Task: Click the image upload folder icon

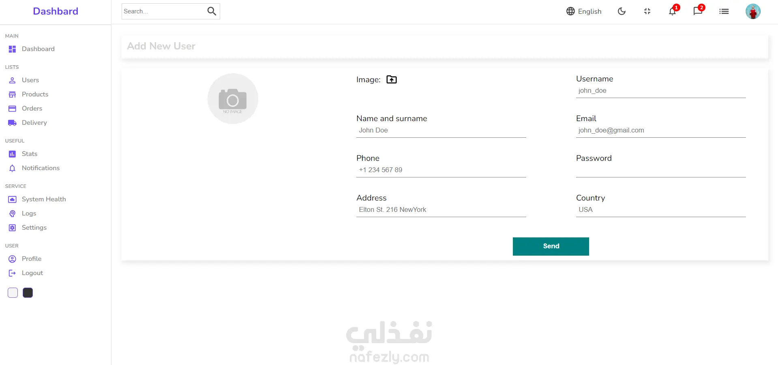Action: point(392,79)
